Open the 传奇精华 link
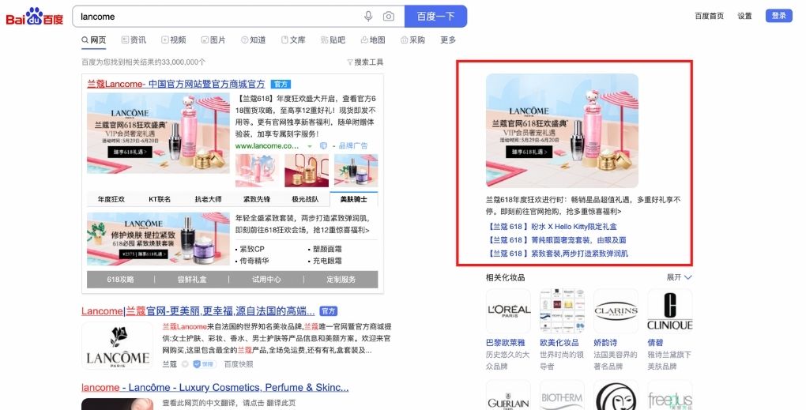 254,261
